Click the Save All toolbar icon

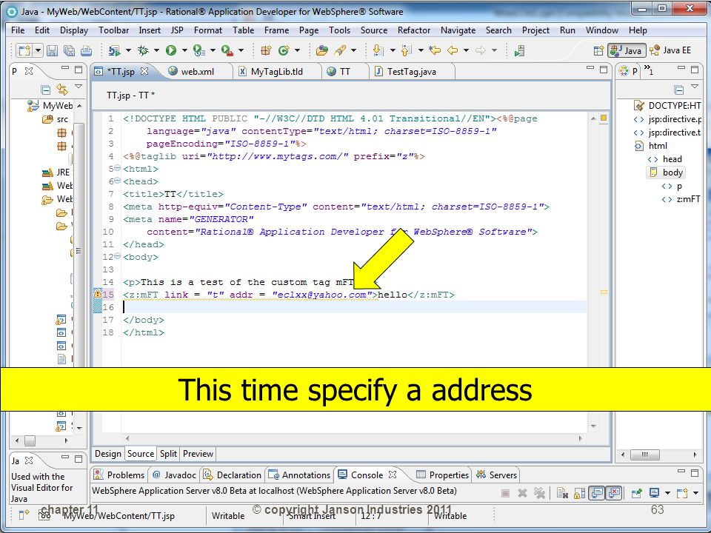pyautogui.click(x=69, y=50)
